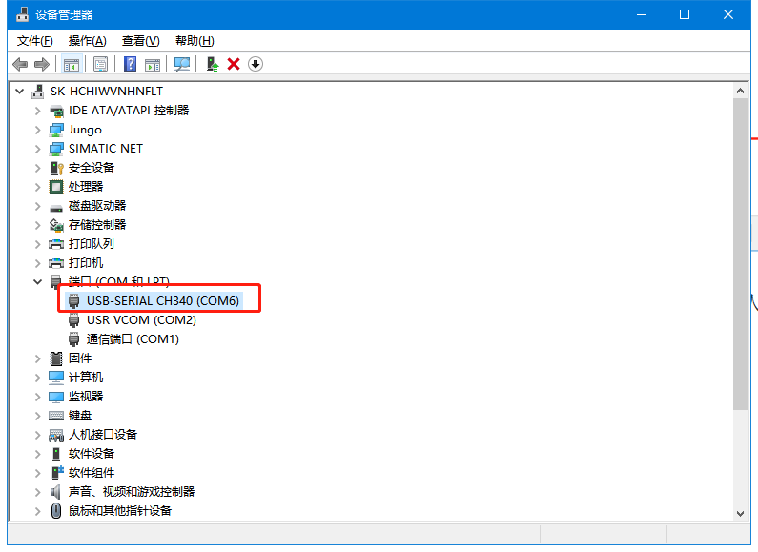Select 通信端口 (COM1) entry

[x=133, y=339]
